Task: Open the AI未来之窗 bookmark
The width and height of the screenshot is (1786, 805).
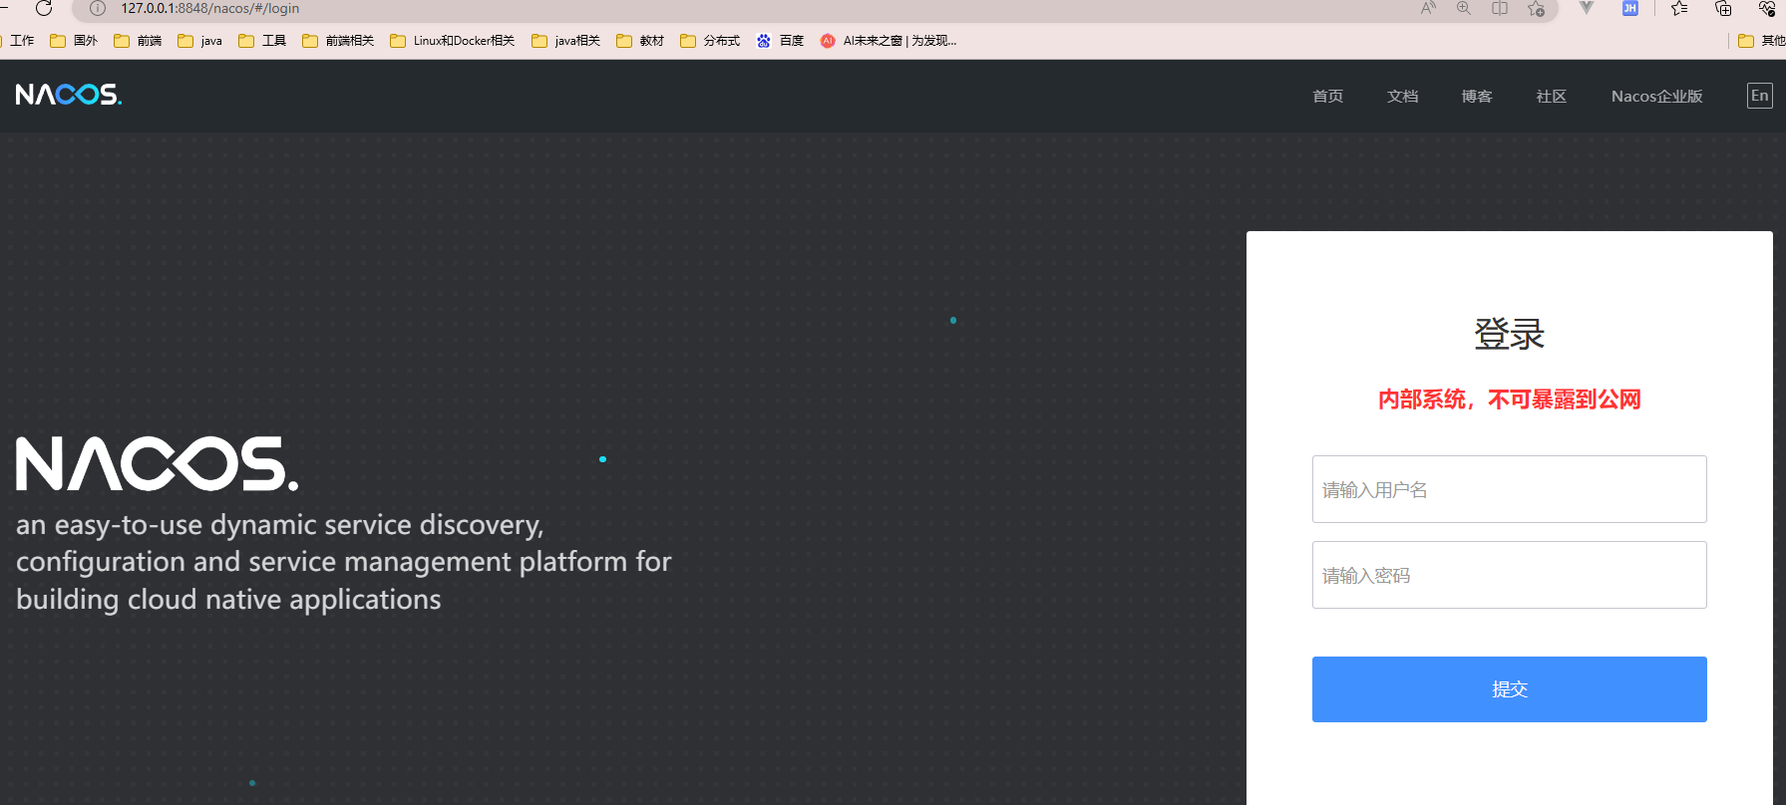Action: [889, 41]
